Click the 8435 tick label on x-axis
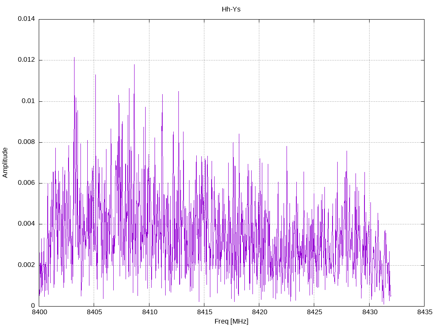 click(x=424, y=312)
